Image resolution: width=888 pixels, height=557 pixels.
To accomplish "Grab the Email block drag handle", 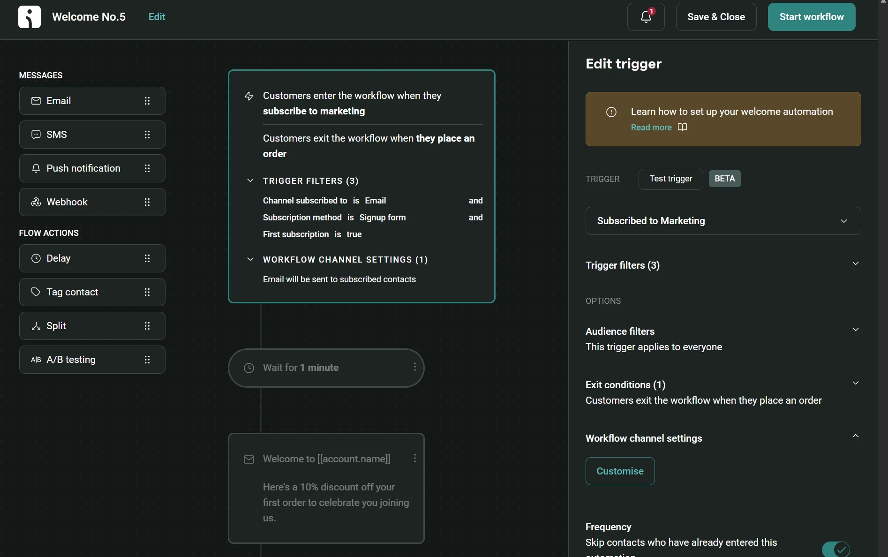I will [147, 101].
